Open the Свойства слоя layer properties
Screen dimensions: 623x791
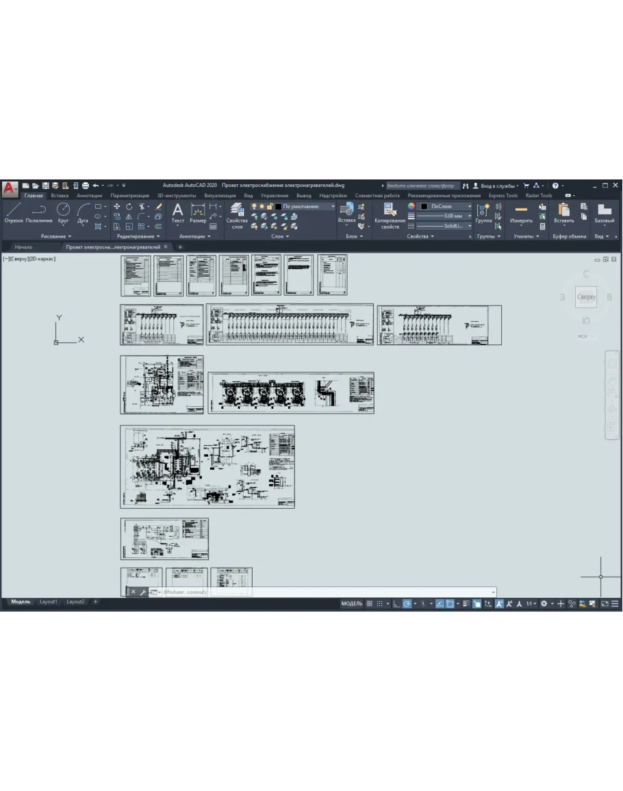tap(237, 215)
